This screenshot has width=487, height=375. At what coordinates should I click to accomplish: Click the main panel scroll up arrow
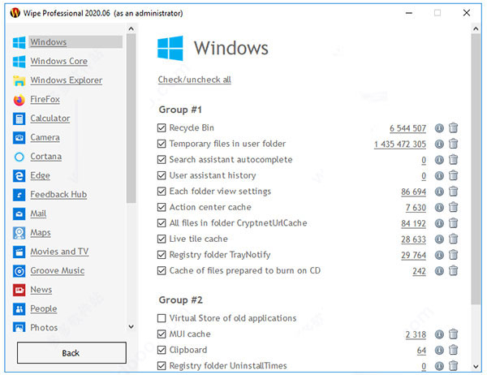click(x=475, y=30)
